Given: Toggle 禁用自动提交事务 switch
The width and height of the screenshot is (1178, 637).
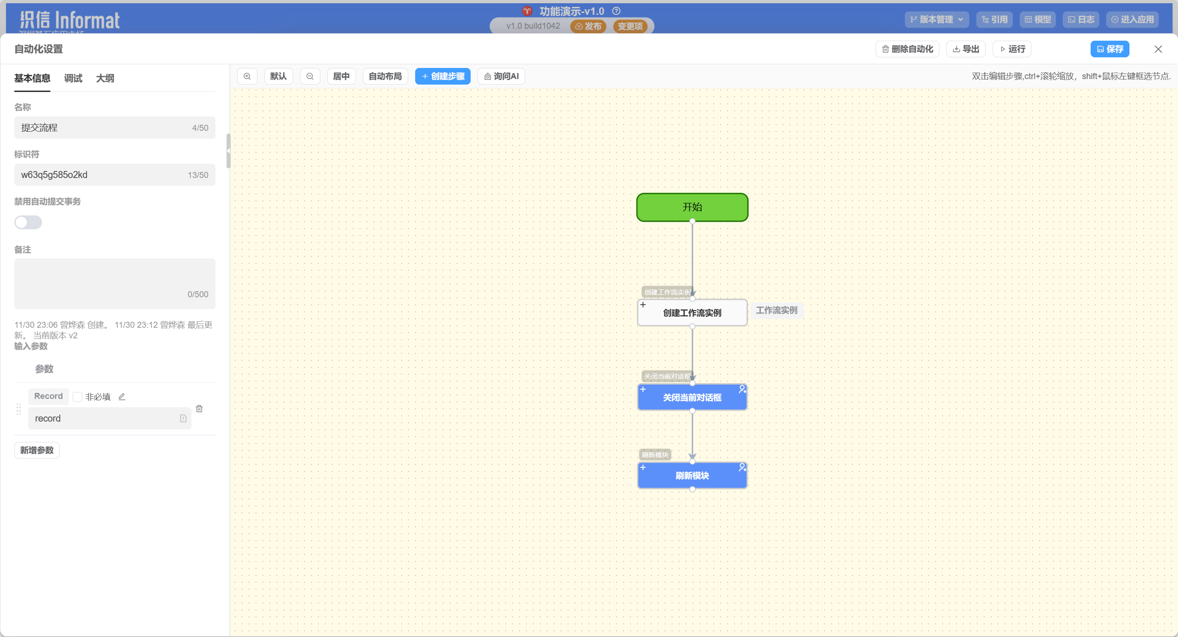Looking at the screenshot, I should 28,222.
